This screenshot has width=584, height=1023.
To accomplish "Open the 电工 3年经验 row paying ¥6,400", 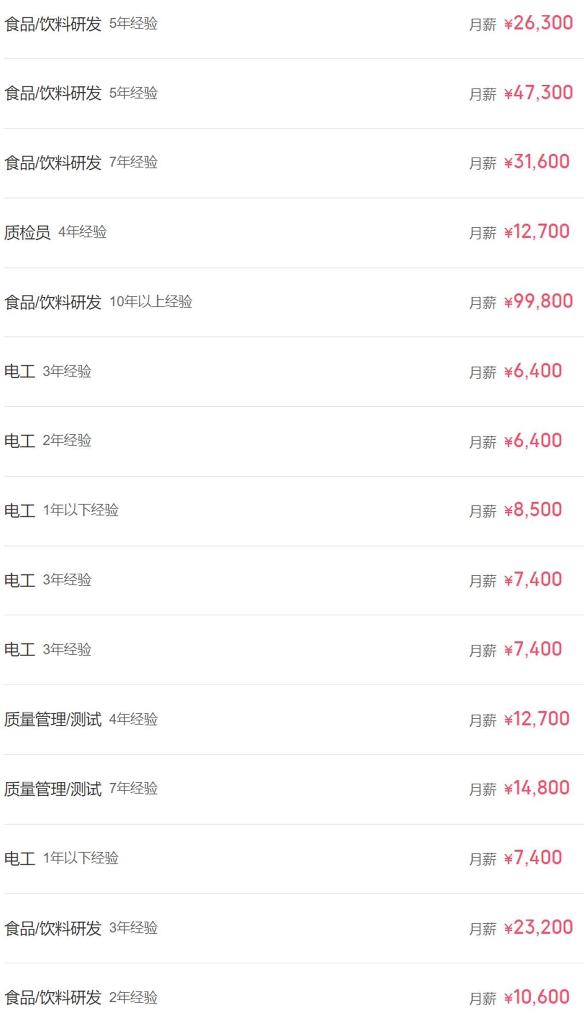I will coord(20,371).
